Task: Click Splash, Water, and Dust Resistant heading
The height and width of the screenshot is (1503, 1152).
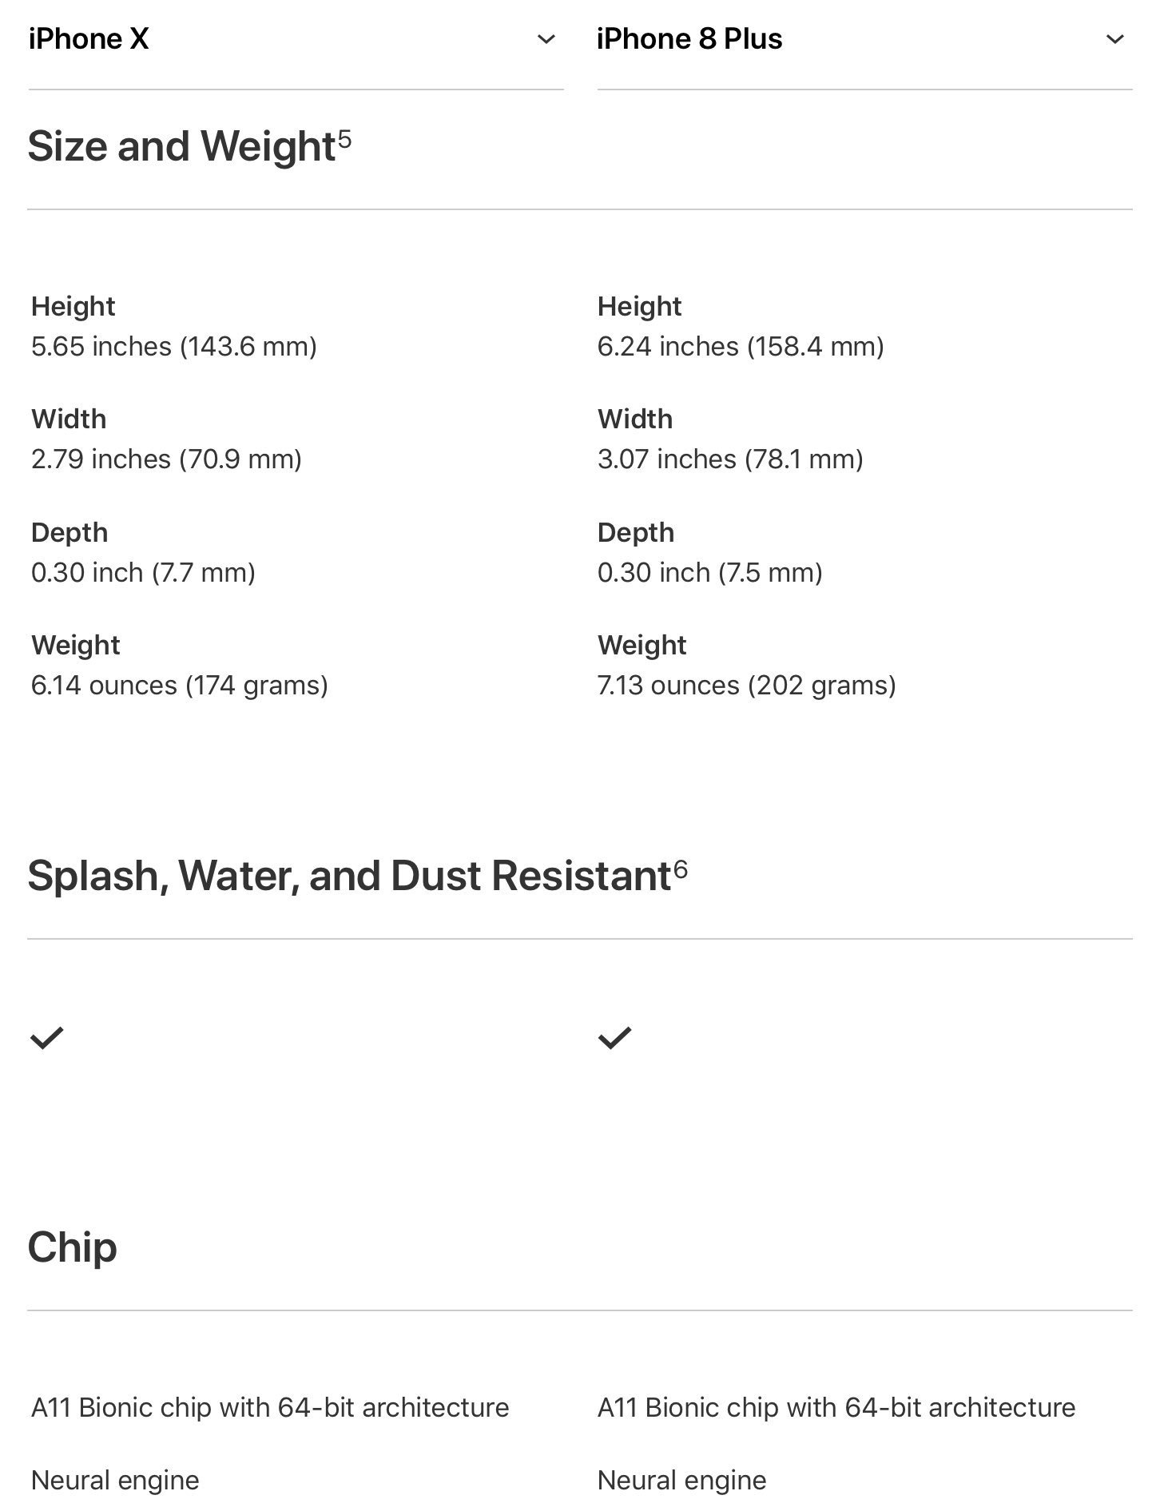Action: click(x=349, y=875)
